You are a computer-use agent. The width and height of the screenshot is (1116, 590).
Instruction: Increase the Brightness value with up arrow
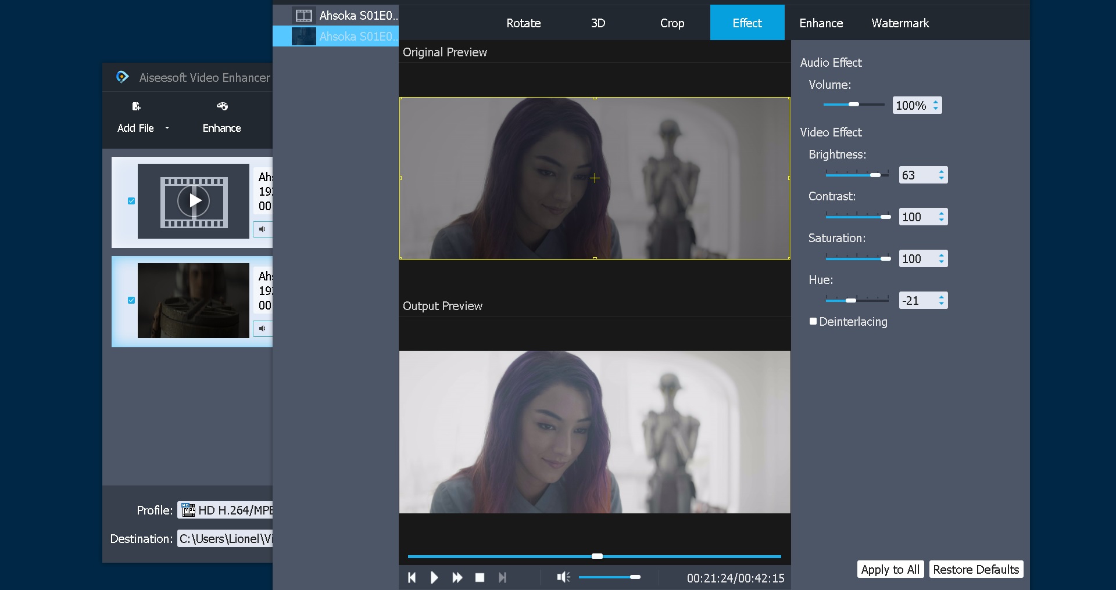pos(942,172)
